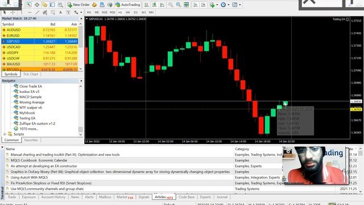Viewport: 364px width, 205px height.
Task: Switch to M1 timeframe
Action: pyautogui.click(x=89, y=13)
